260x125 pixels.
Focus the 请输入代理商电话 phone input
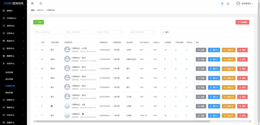47,32
